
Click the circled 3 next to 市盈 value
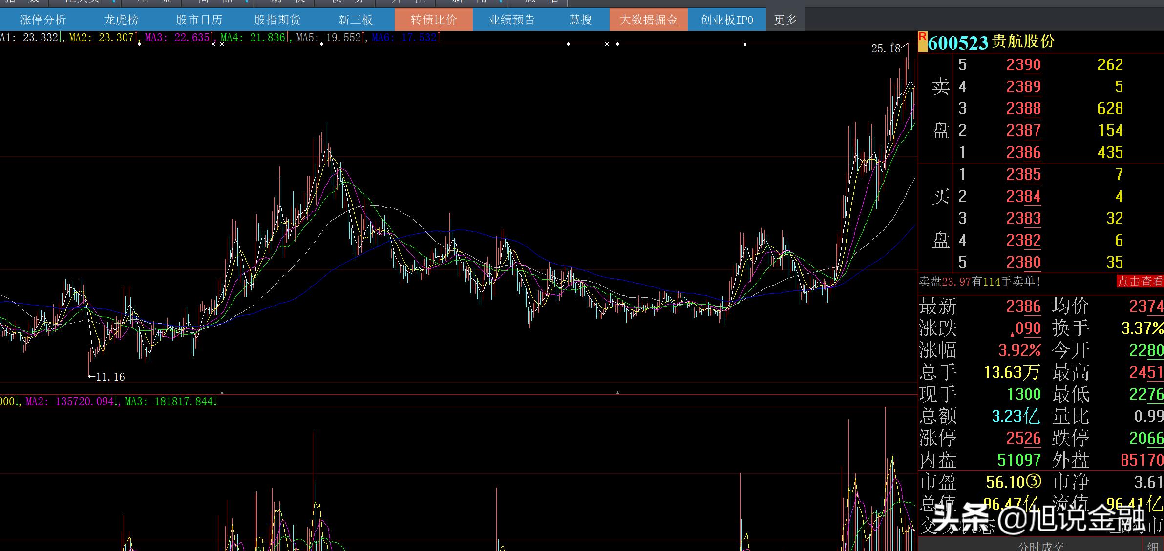point(1033,482)
